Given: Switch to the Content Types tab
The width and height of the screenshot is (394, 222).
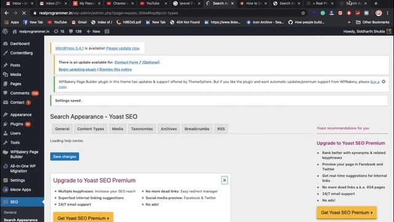Looking at the screenshot, I should (90, 129).
